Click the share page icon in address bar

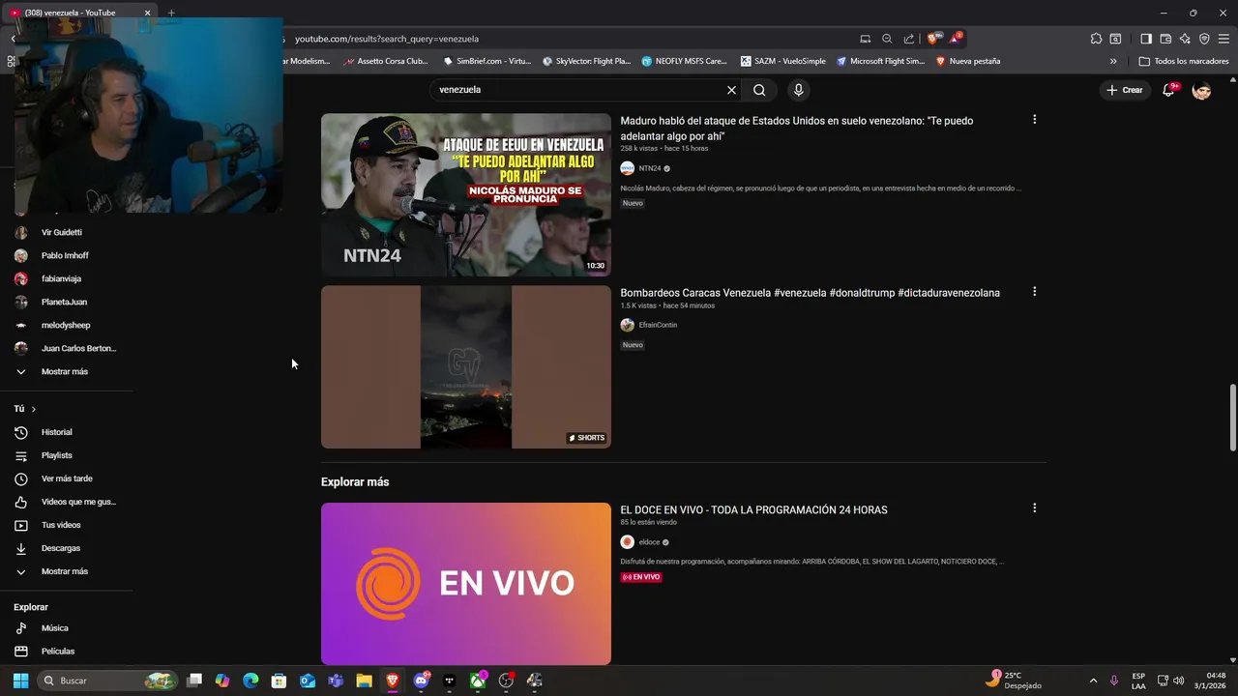coord(908,39)
